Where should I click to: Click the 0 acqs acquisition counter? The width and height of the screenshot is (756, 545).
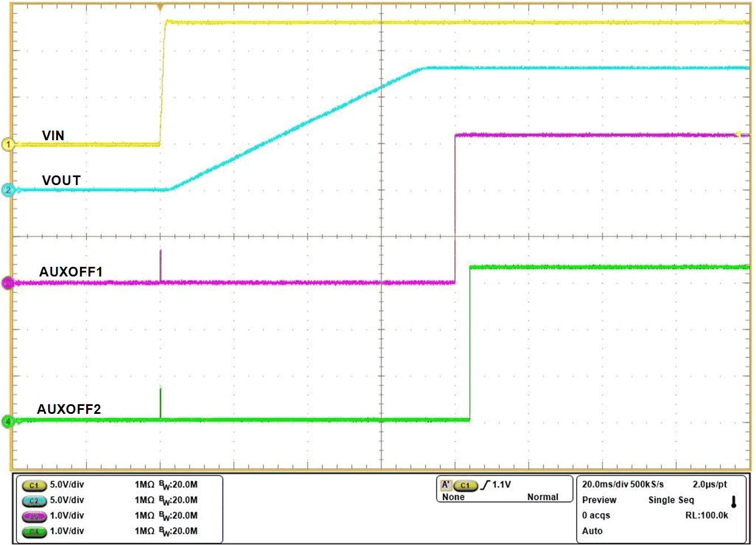[596, 515]
